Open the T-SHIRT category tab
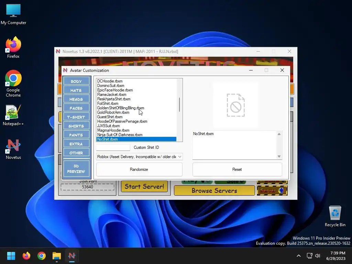 [76, 117]
